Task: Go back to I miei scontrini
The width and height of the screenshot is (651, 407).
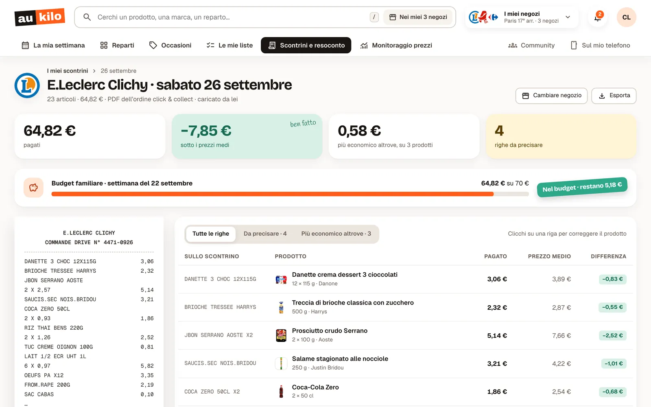Action: pos(68,71)
